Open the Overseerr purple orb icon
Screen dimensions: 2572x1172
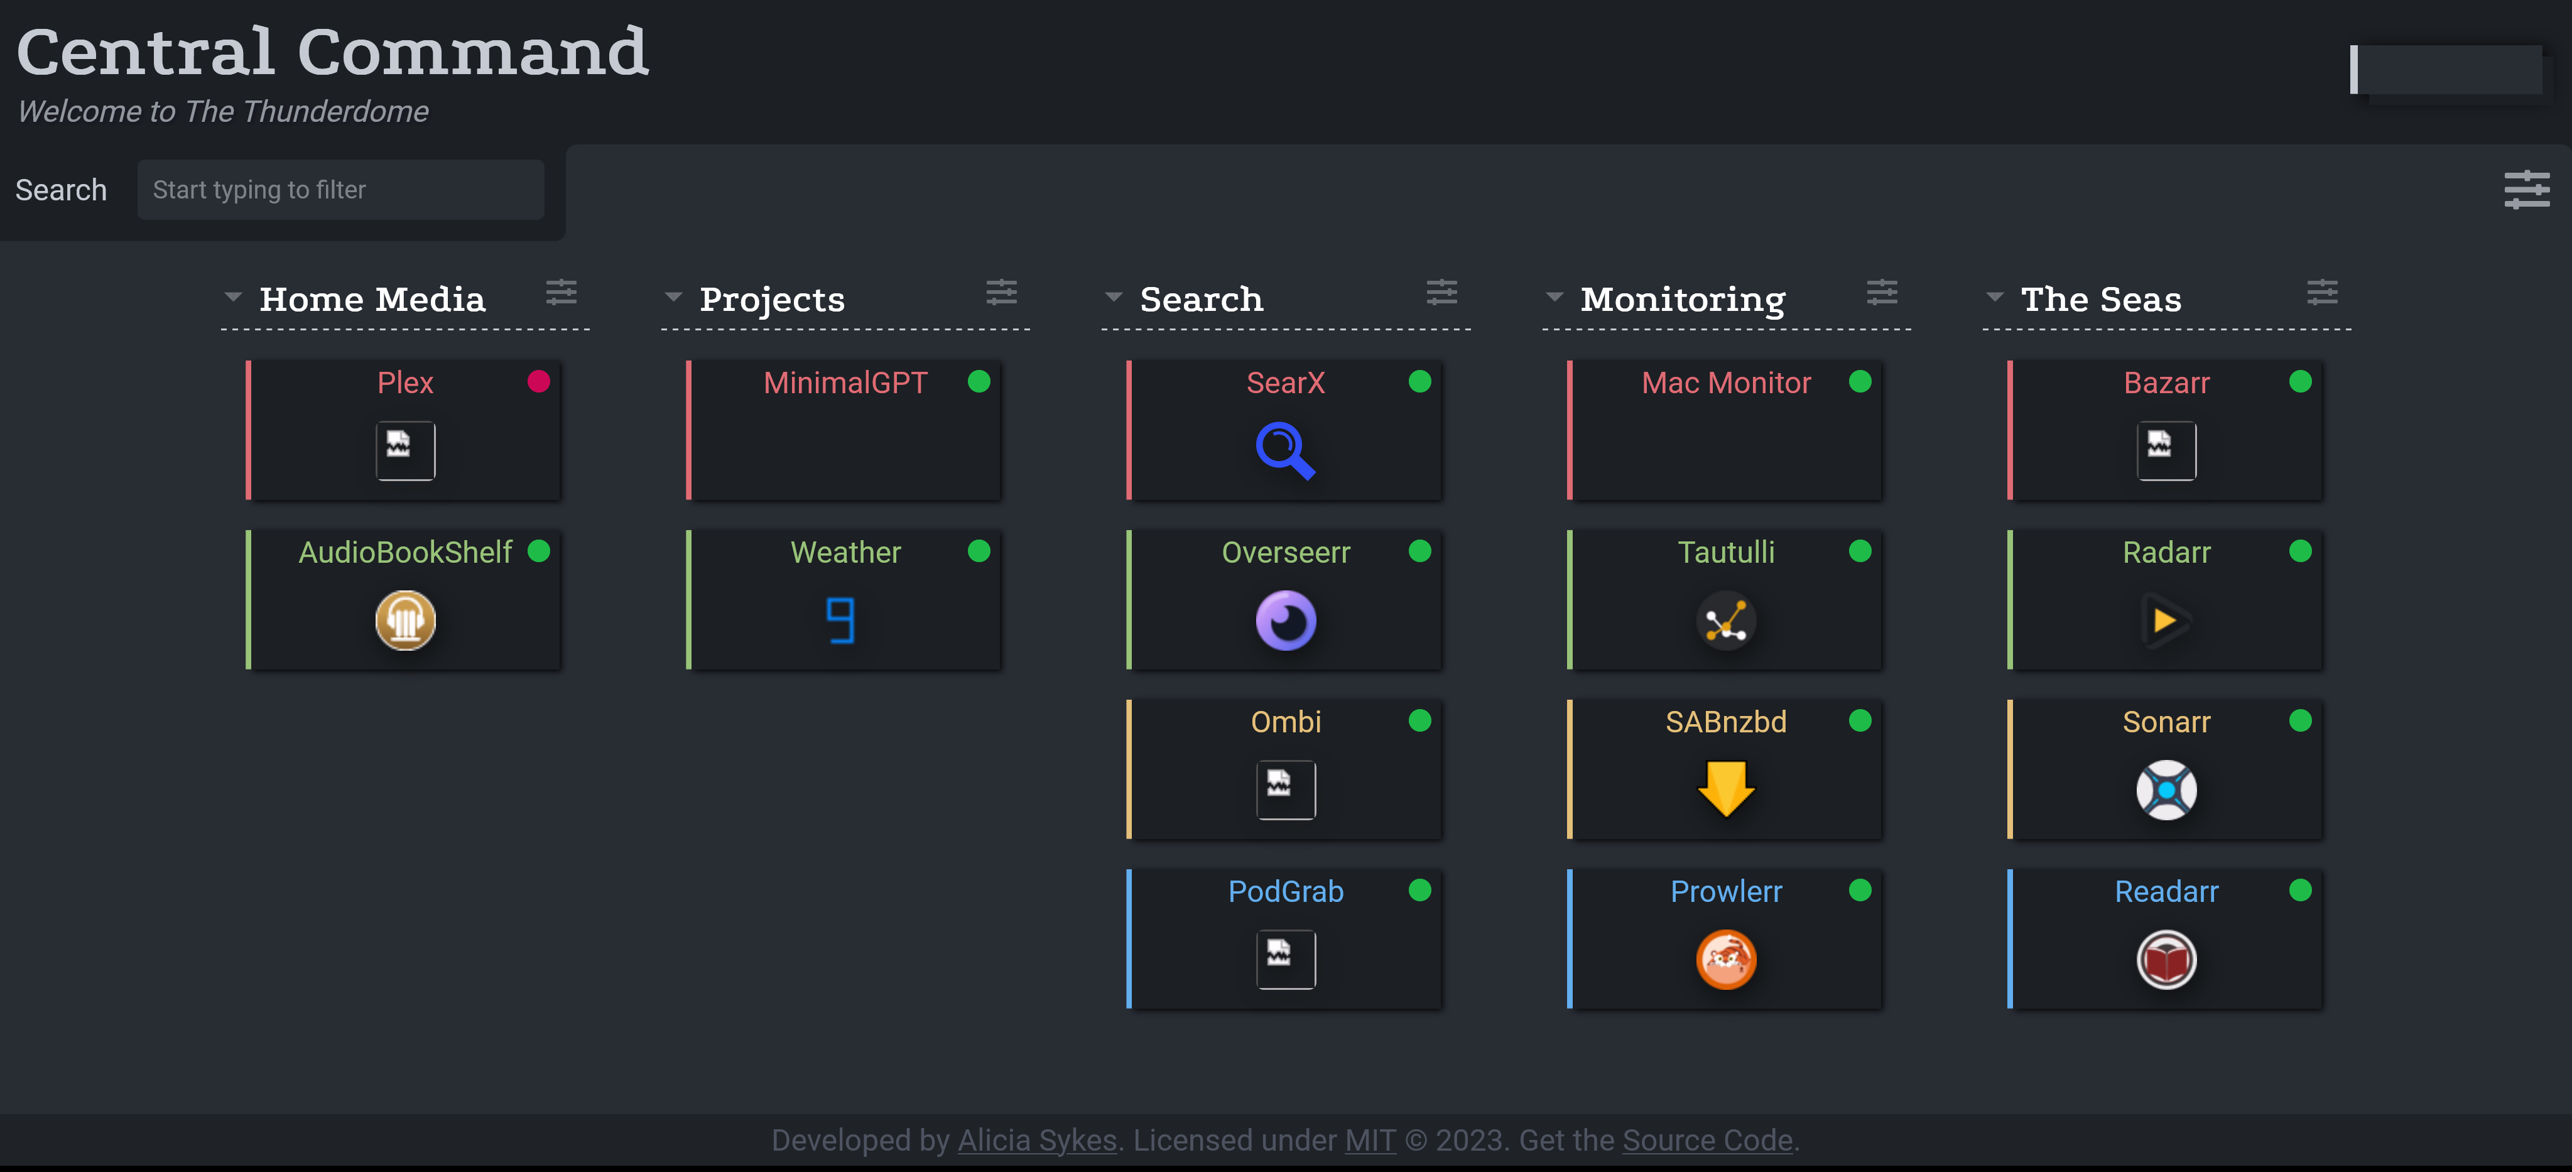point(1285,620)
